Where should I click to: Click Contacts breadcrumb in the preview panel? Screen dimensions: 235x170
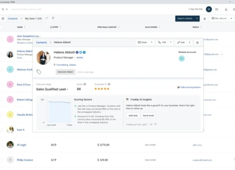(x=41, y=42)
